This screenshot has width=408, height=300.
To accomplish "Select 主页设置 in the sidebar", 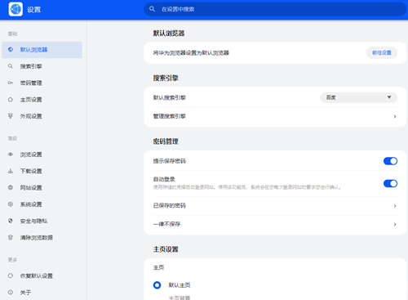I will 42,100.
